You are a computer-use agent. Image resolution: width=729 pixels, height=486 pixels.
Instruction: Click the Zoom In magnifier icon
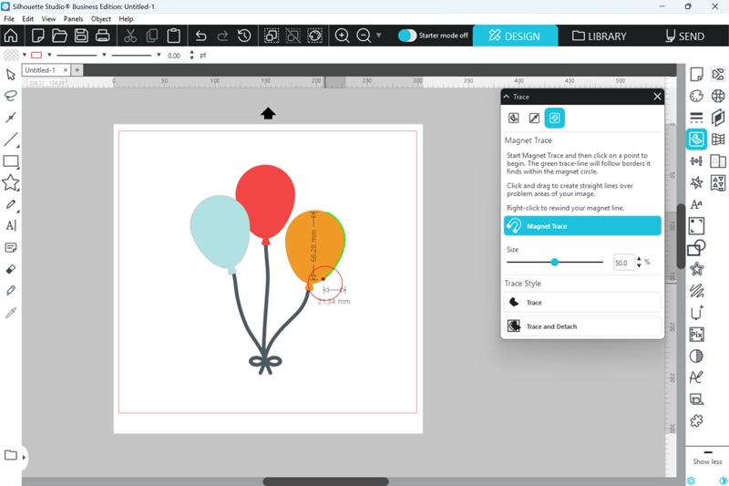[342, 36]
